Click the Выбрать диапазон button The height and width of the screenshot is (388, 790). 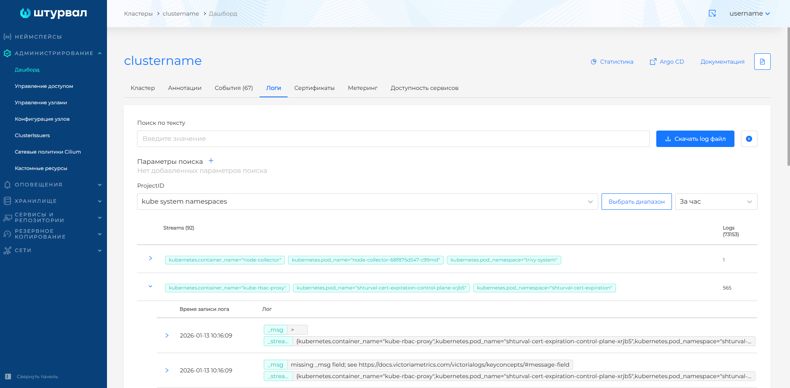tap(636, 202)
